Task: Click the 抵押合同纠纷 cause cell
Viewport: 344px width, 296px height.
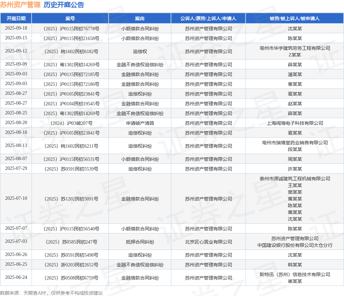Action: (140, 242)
